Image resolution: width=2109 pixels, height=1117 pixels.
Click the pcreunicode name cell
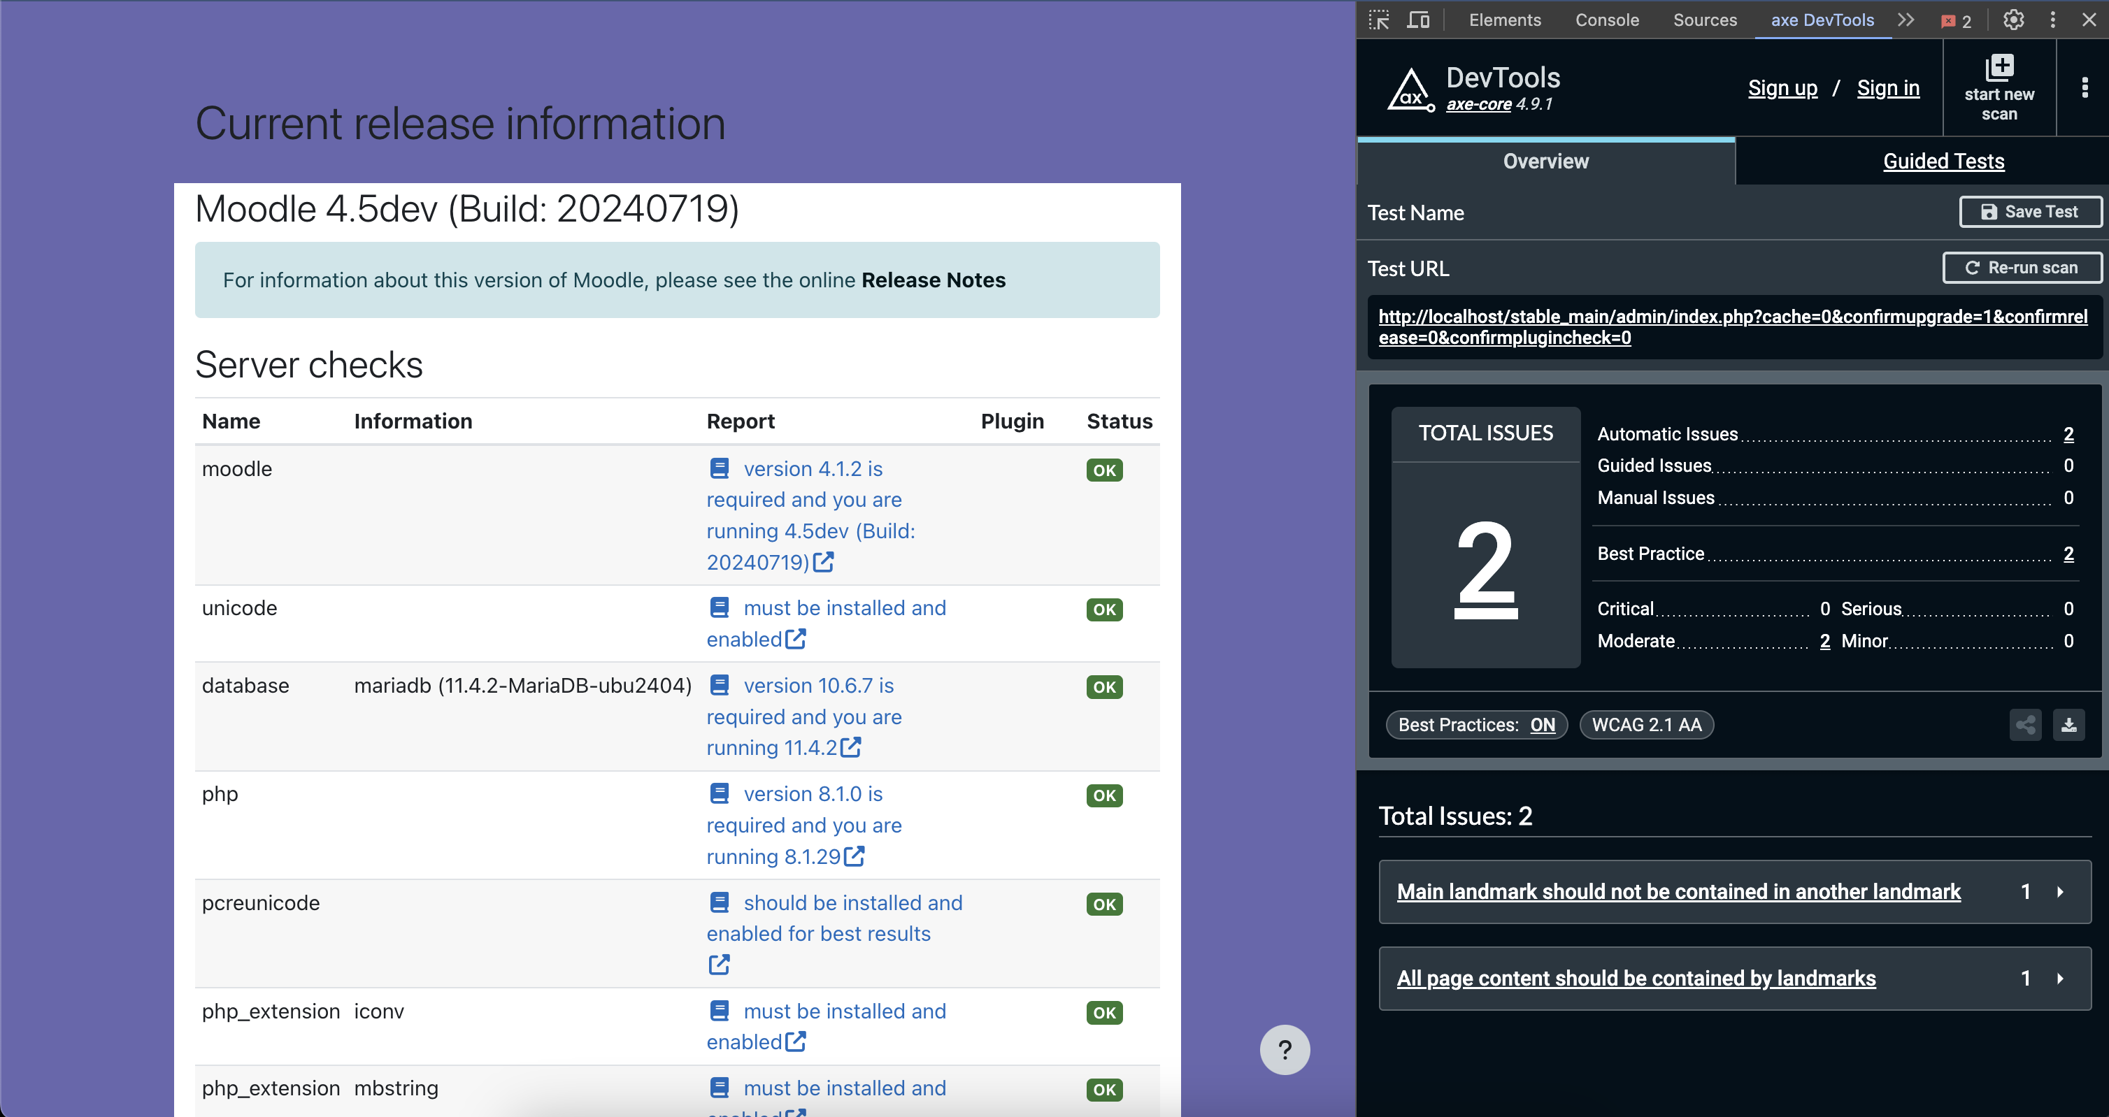(260, 903)
